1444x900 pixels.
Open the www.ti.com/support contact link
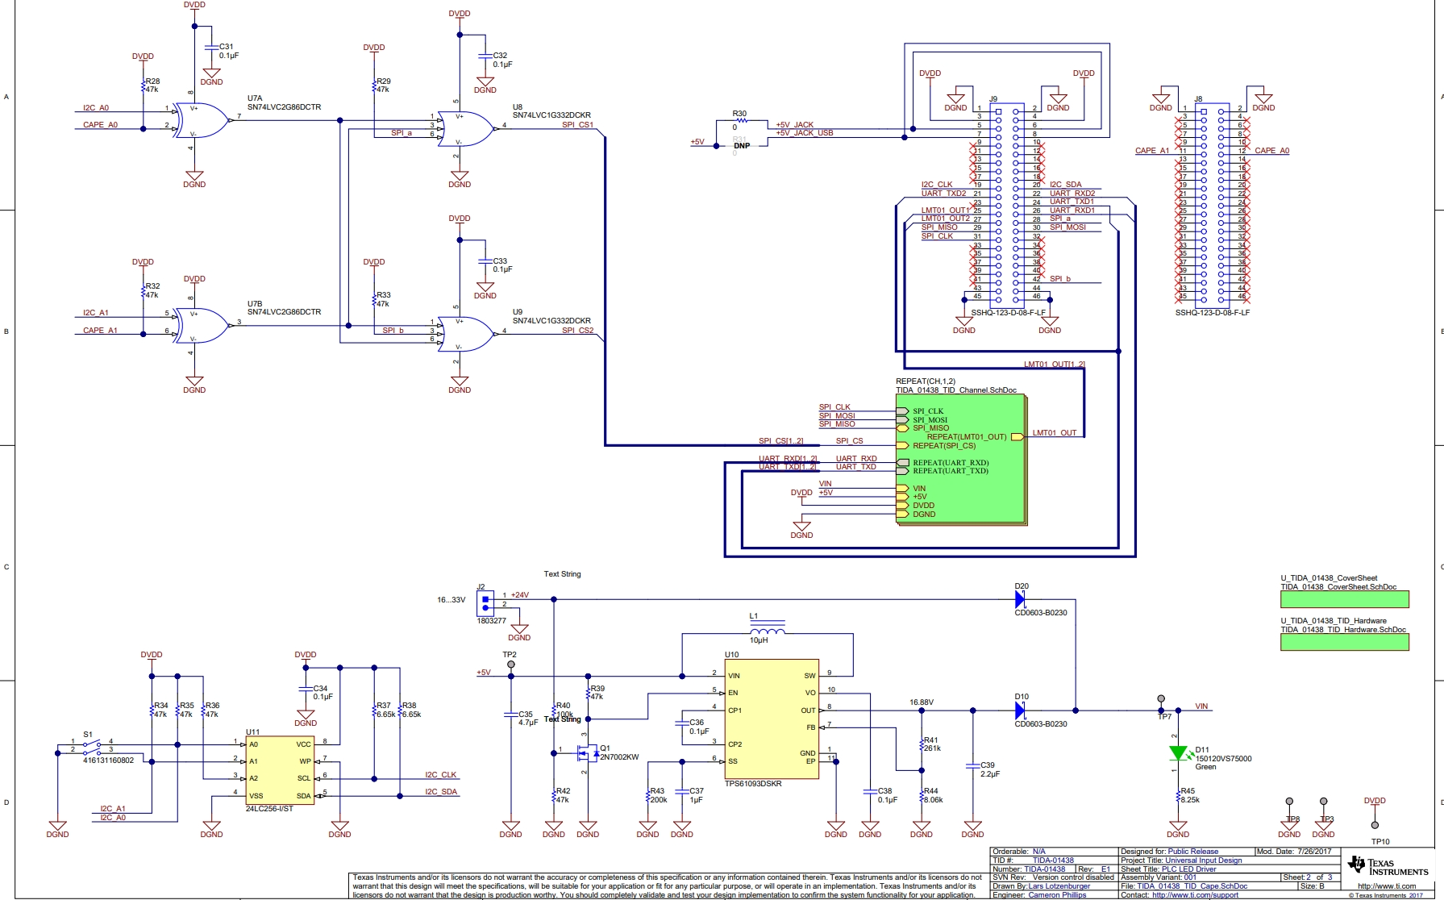tap(1195, 895)
